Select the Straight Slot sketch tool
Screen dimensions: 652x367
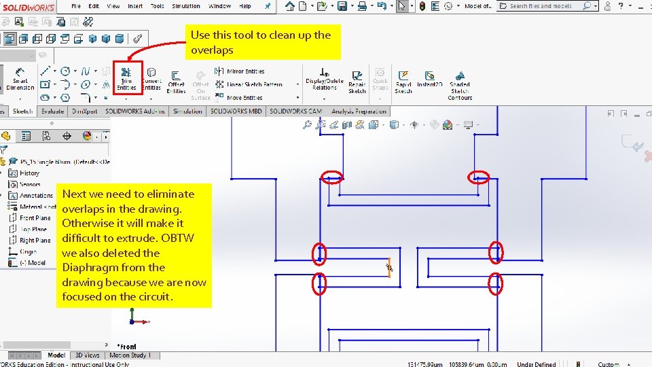tap(45, 98)
